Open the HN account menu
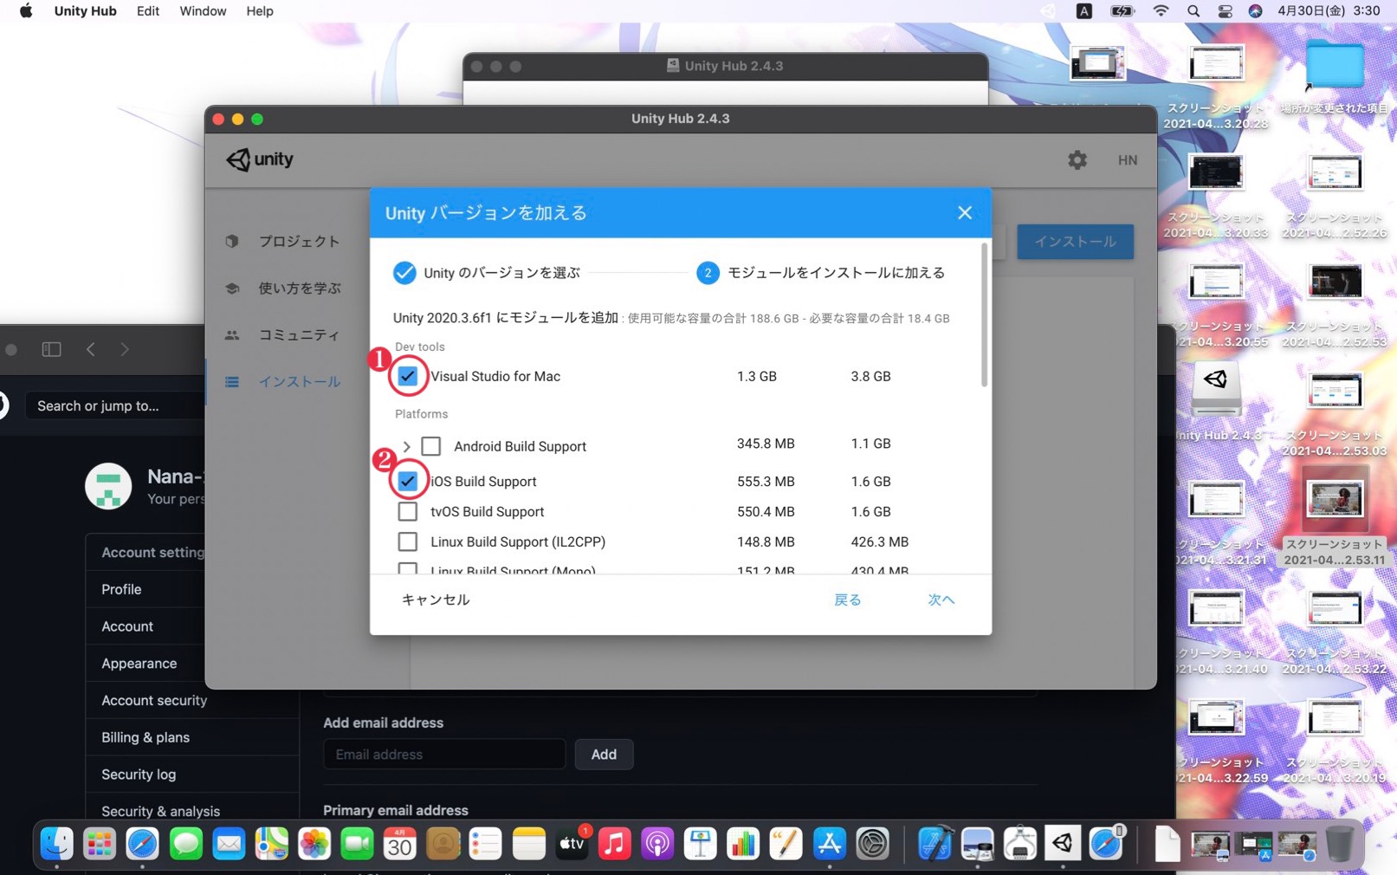This screenshot has height=875, width=1397. click(x=1127, y=160)
